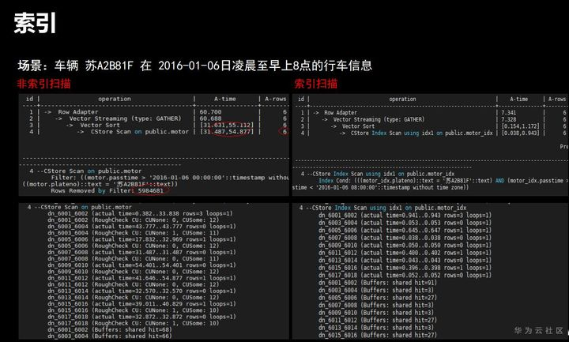Click "dn_6003_6004 (Buffers: shared hit=3)"
This screenshot has width=569, height=342.
pos(376,290)
